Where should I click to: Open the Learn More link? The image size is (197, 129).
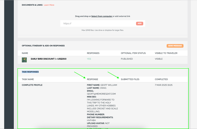49,5
